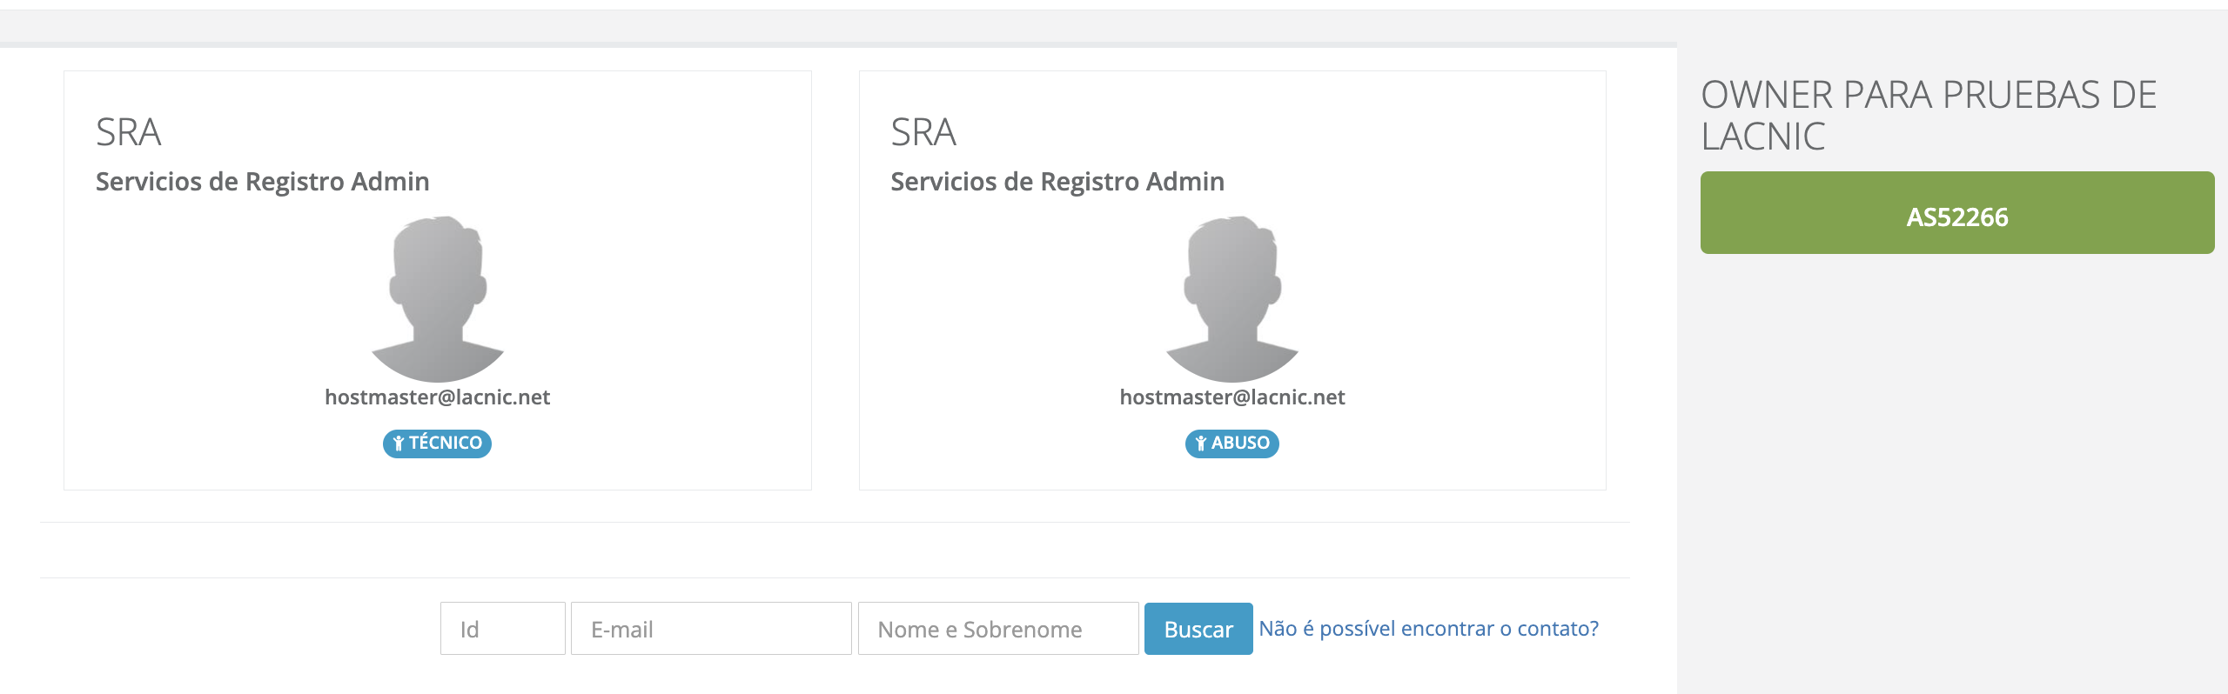Click the avatar of the ABUSO contact
Screen dimensions: 2228x694
[1232, 298]
